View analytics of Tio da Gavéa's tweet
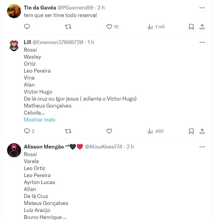 pos(156,27)
